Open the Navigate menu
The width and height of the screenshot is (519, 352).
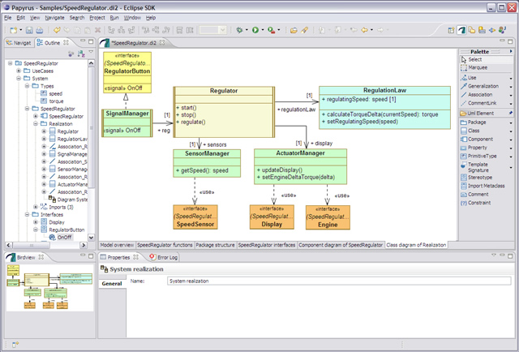click(x=54, y=16)
